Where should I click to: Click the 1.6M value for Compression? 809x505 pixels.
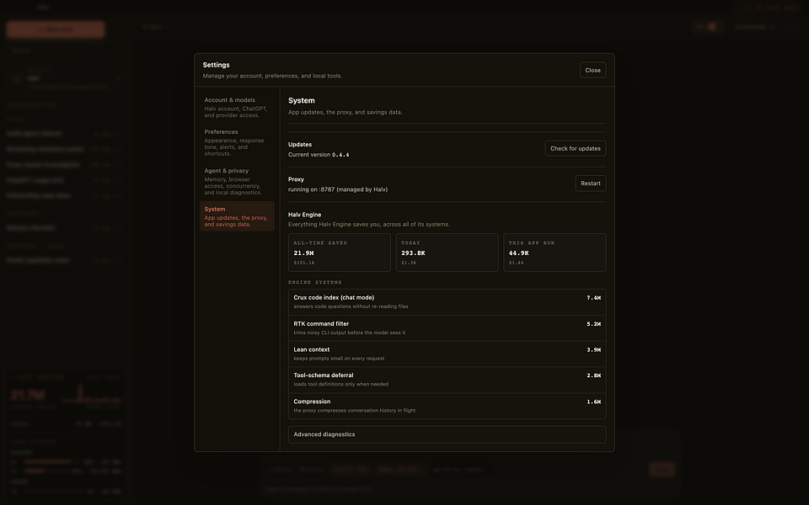[x=593, y=402]
